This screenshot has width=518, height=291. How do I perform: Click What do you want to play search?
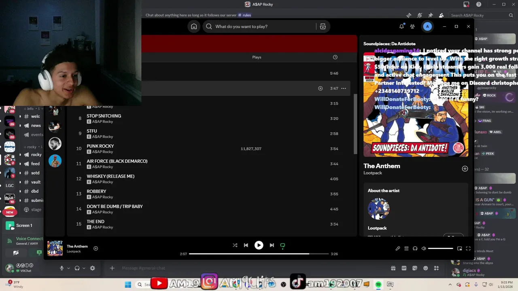coord(259,26)
